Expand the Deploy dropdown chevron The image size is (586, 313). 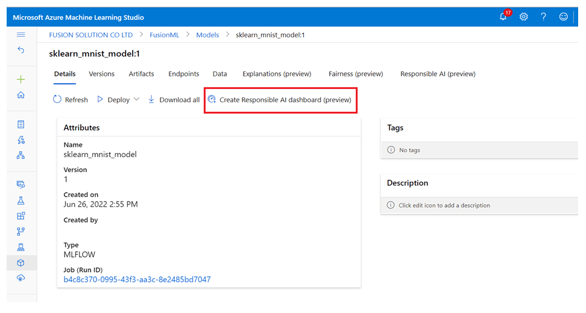(136, 99)
